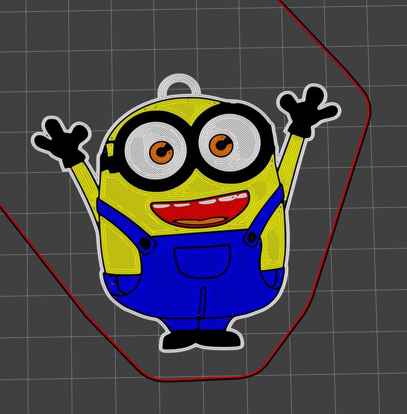407x414 pixels.
Task: Click the left overall strap black button
Action: (x=144, y=242)
